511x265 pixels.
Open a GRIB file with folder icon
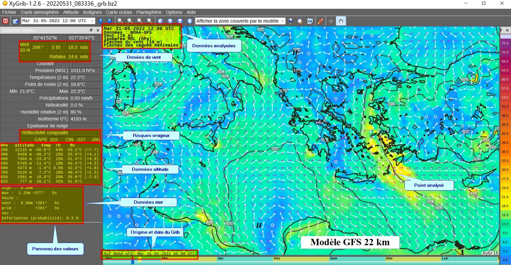click(x=15, y=21)
